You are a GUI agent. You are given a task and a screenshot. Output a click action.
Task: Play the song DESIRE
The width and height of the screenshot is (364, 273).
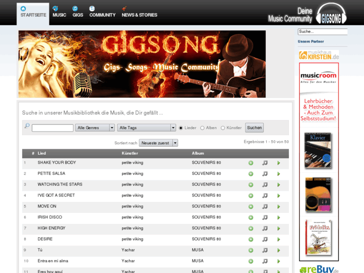tap(278, 239)
